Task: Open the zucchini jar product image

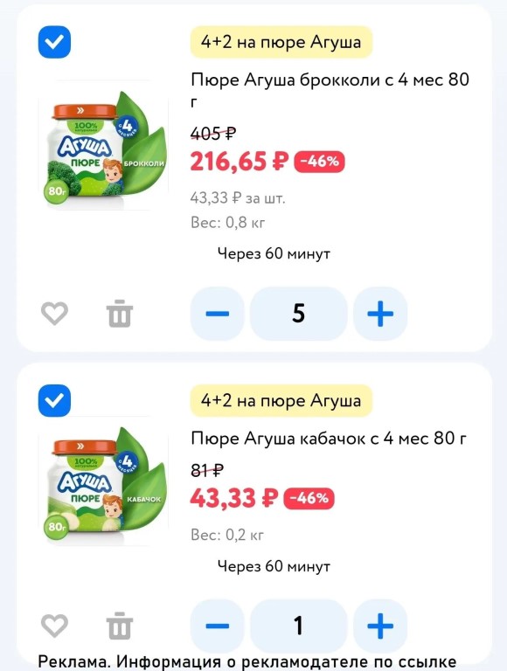Action: 103,481
